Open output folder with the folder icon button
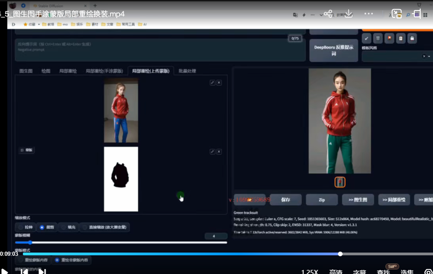Image resolution: width=433 pixels, height=274 pixels. tap(250, 200)
